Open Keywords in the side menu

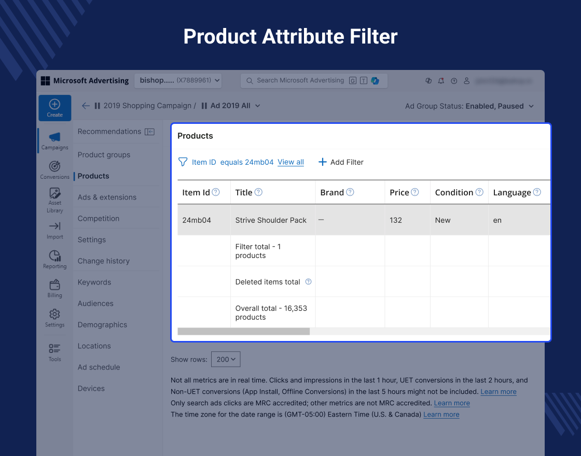point(94,282)
